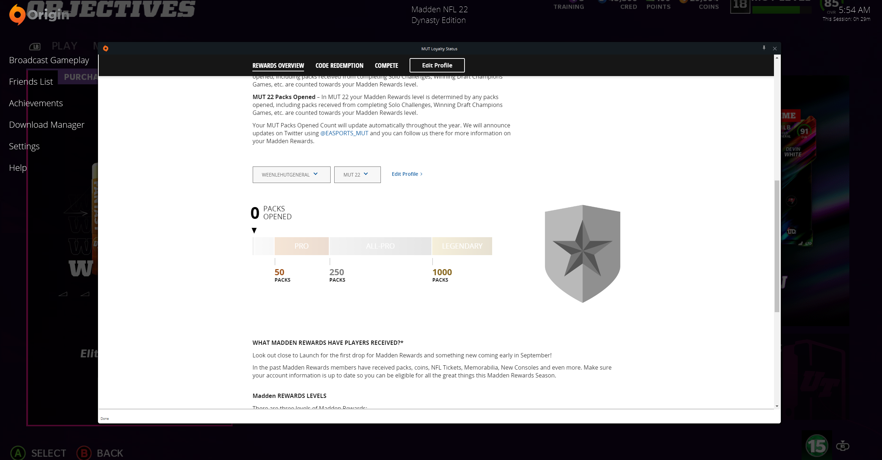Click the PRO tier progress segment
The image size is (882, 460).
click(302, 246)
